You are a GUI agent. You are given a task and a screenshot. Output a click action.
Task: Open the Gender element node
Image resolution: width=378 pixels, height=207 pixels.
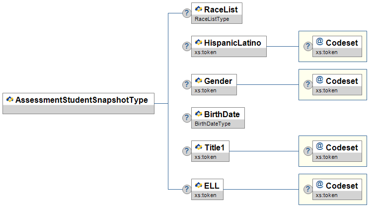[214, 84]
